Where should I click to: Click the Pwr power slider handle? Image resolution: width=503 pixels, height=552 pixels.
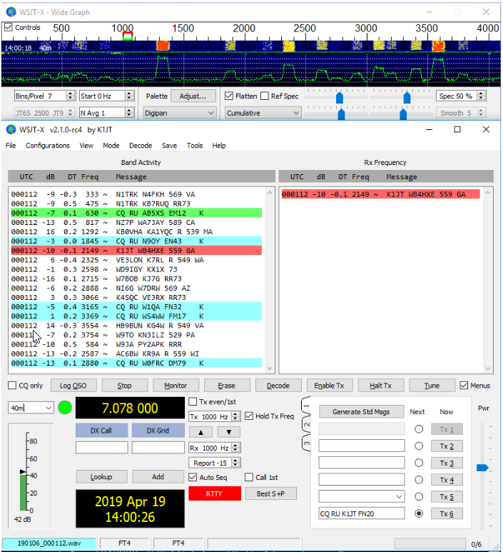point(482,468)
